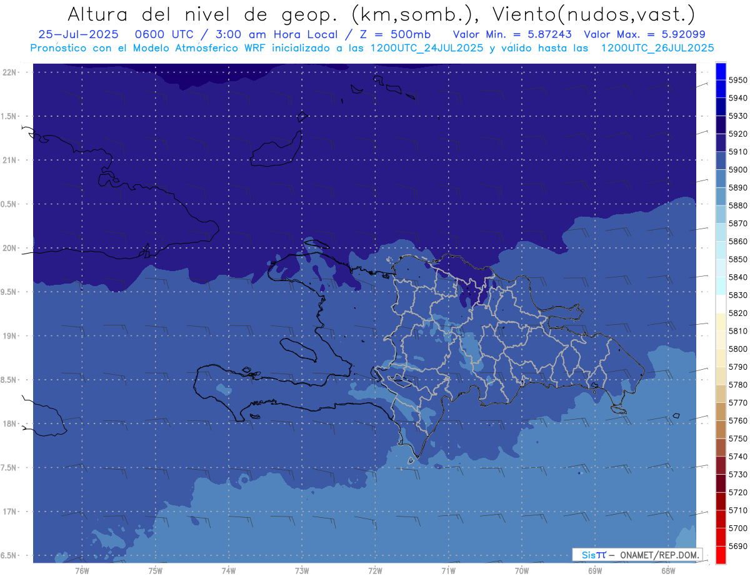Pick the tan swatch between 5760 and 5770
The height and width of the screenshot is (579, 750).
721,412
